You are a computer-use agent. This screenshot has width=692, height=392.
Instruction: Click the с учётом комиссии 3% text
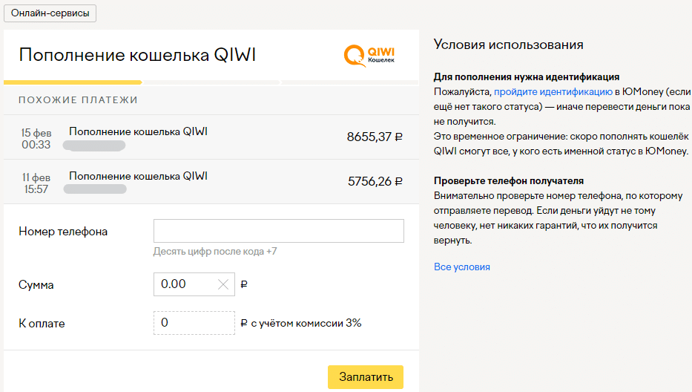point(306,323)
